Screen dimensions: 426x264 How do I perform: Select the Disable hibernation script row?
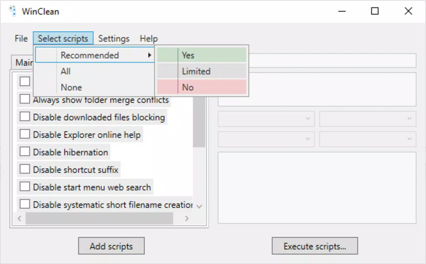coord(64,152)
